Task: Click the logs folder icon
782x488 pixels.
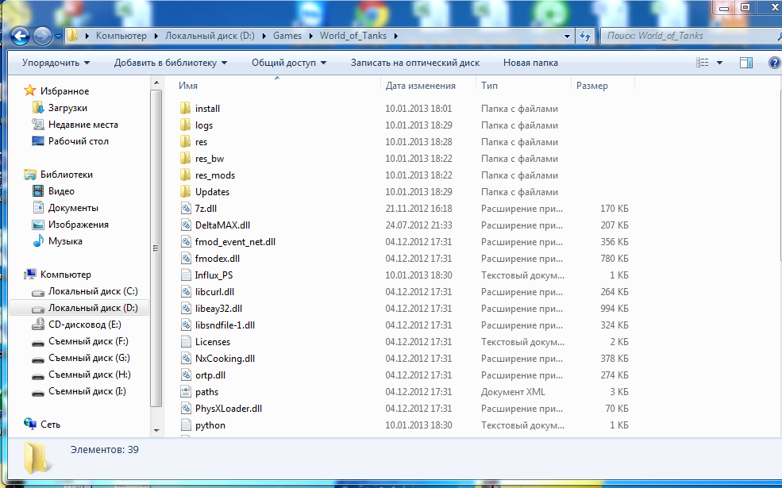Action: pos(186,125)
